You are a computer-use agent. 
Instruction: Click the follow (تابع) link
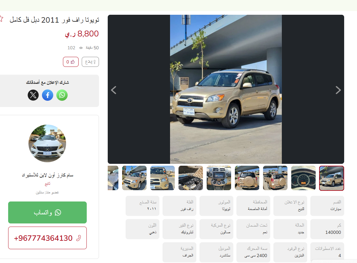47,184
